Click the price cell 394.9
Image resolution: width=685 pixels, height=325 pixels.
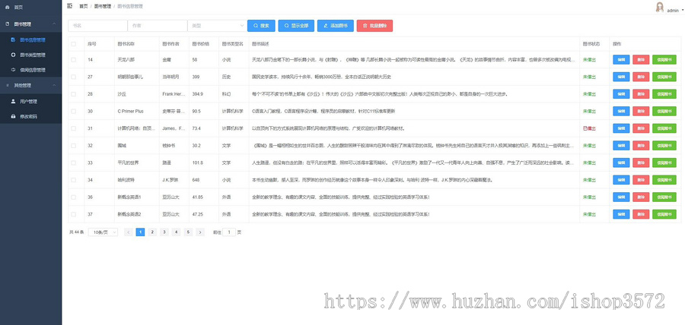(197, 94)
